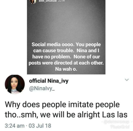Click the 3:24 am tweet time
133x131 pixels.
[x=15, y=126]
